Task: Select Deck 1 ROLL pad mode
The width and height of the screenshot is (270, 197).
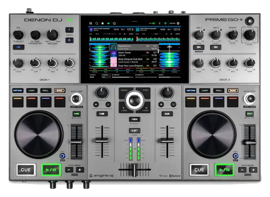Action: coord(46,91)
